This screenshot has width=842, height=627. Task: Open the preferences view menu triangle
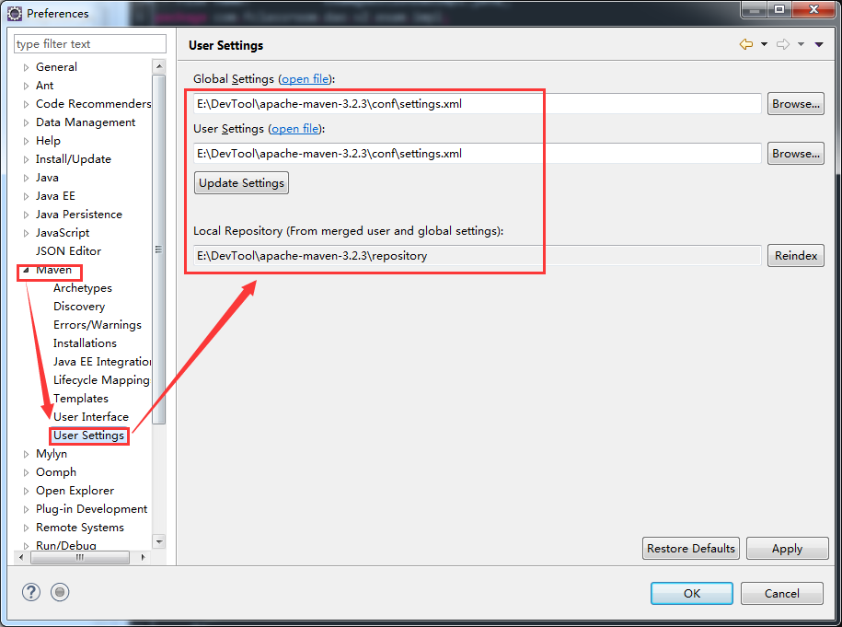(819, 44)
